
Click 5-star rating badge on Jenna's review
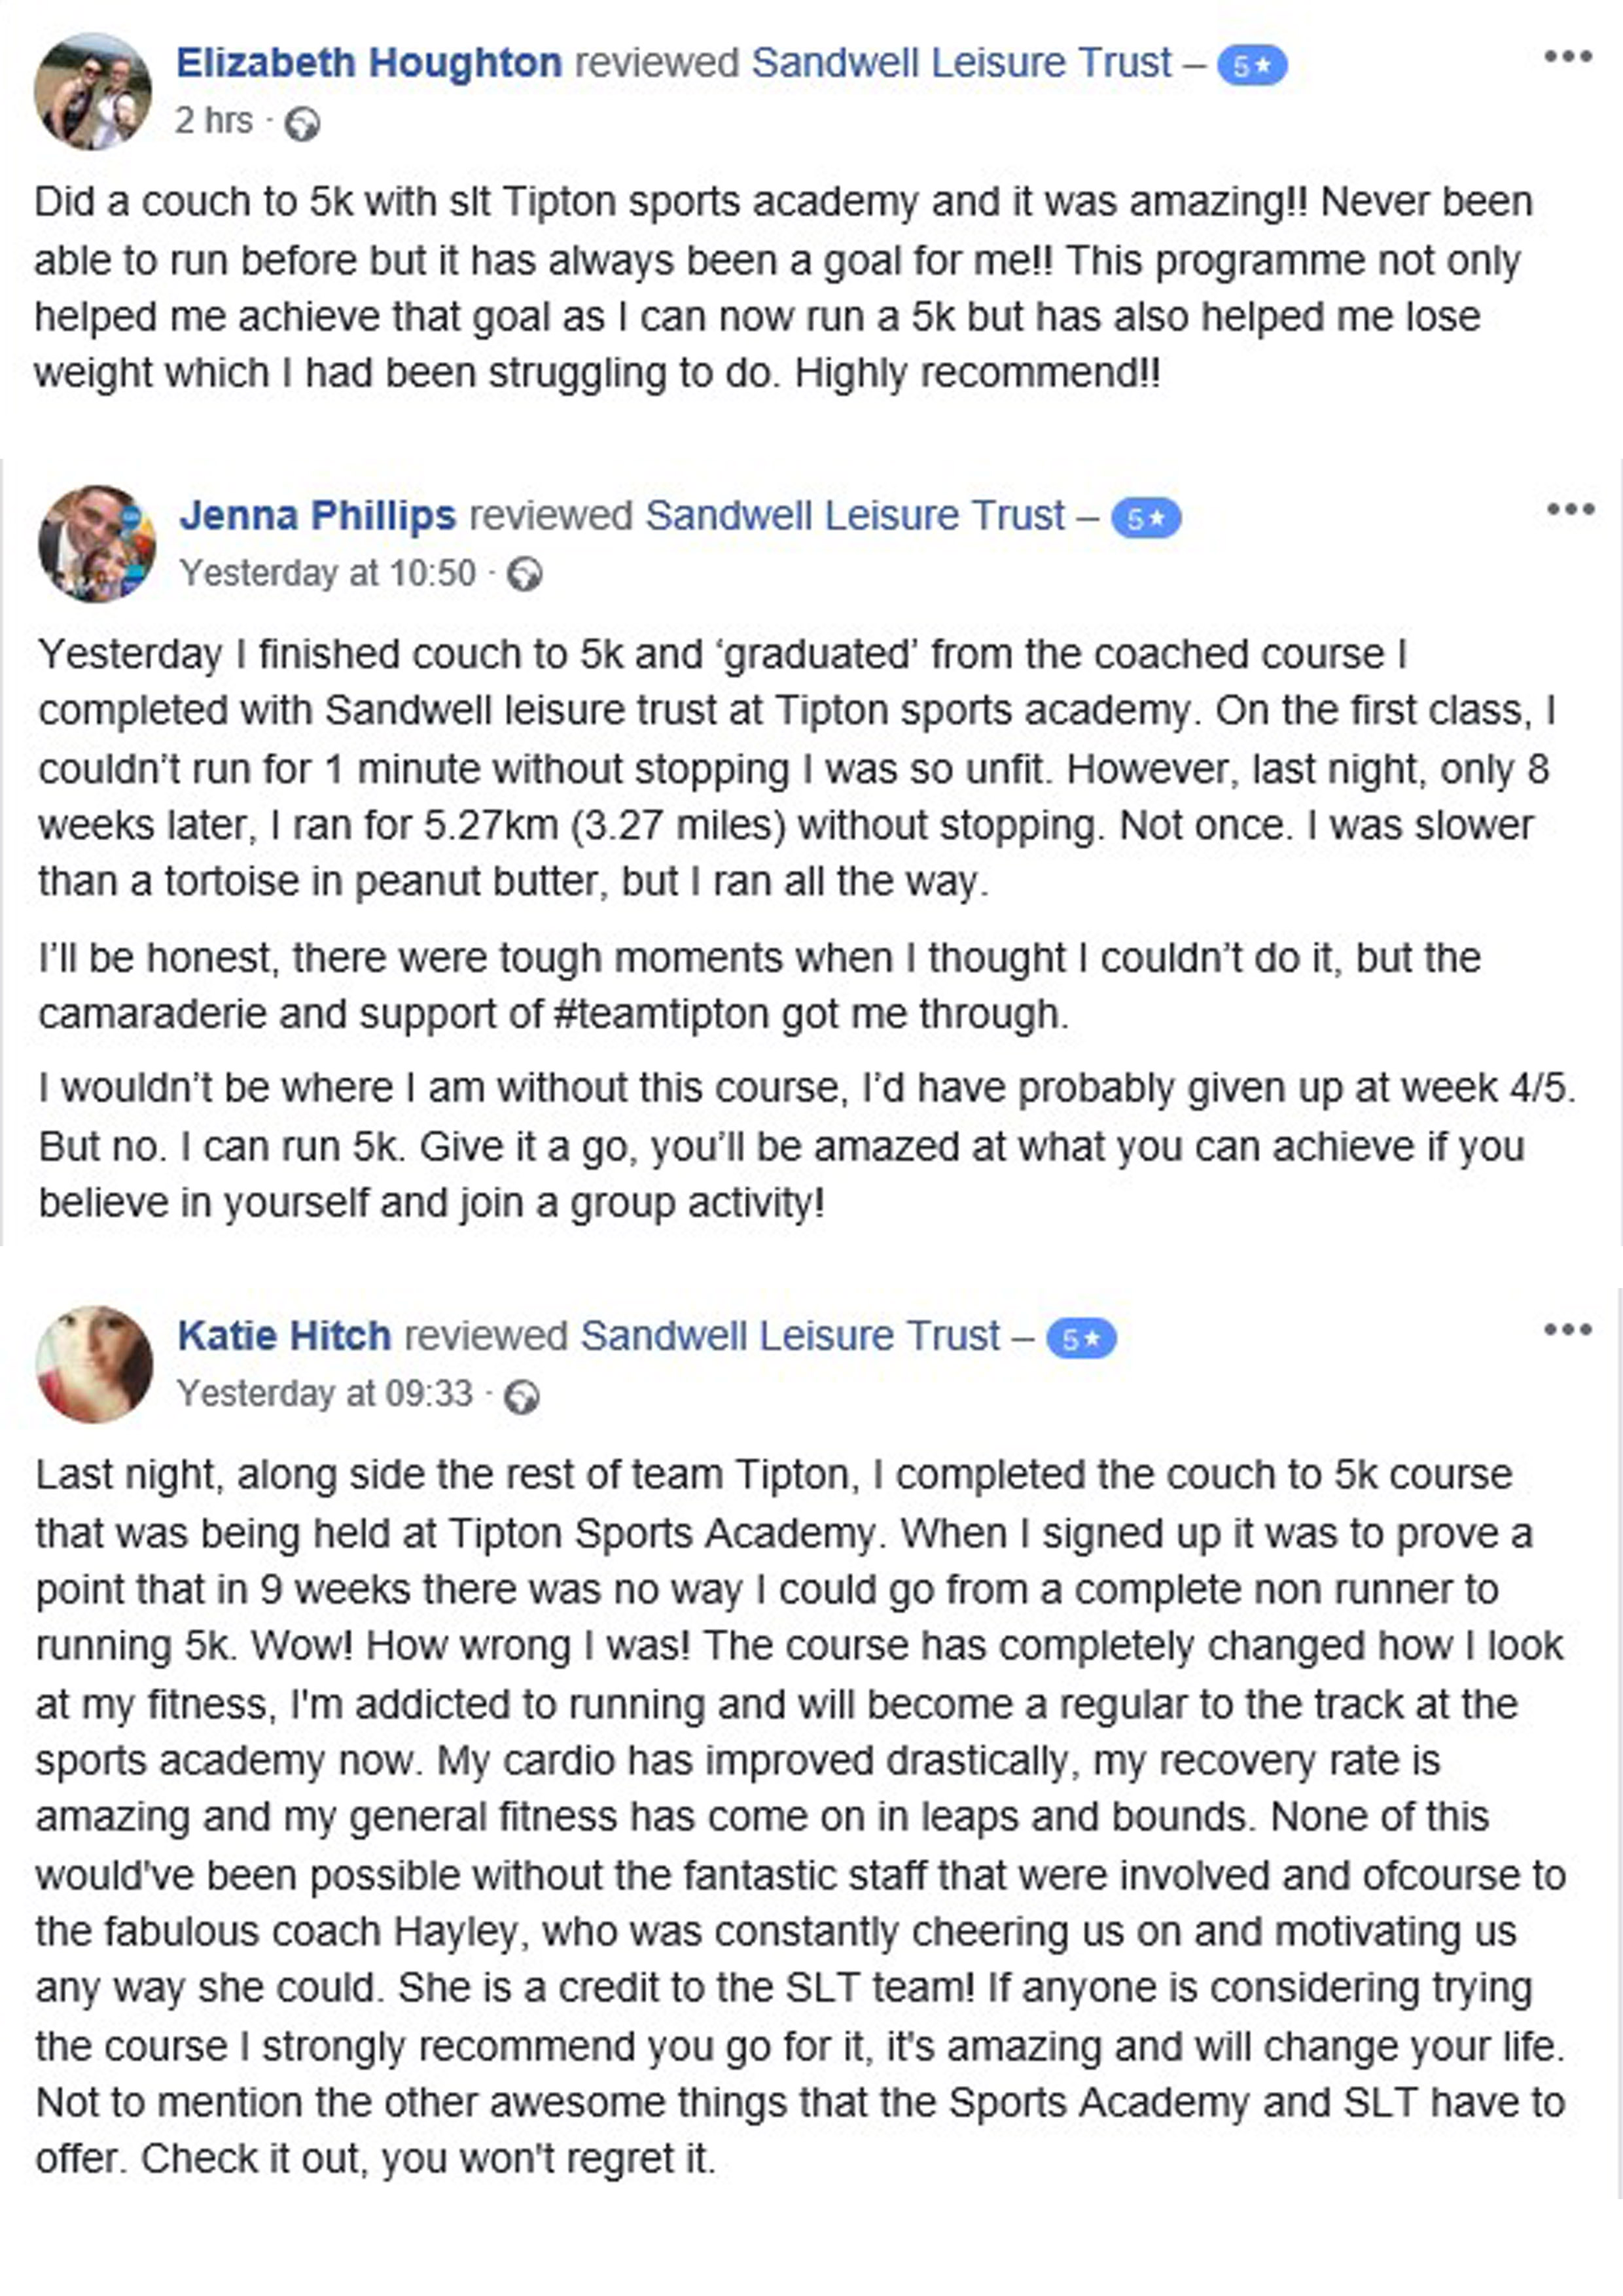pyautogui.click(x=1146, y=519)
